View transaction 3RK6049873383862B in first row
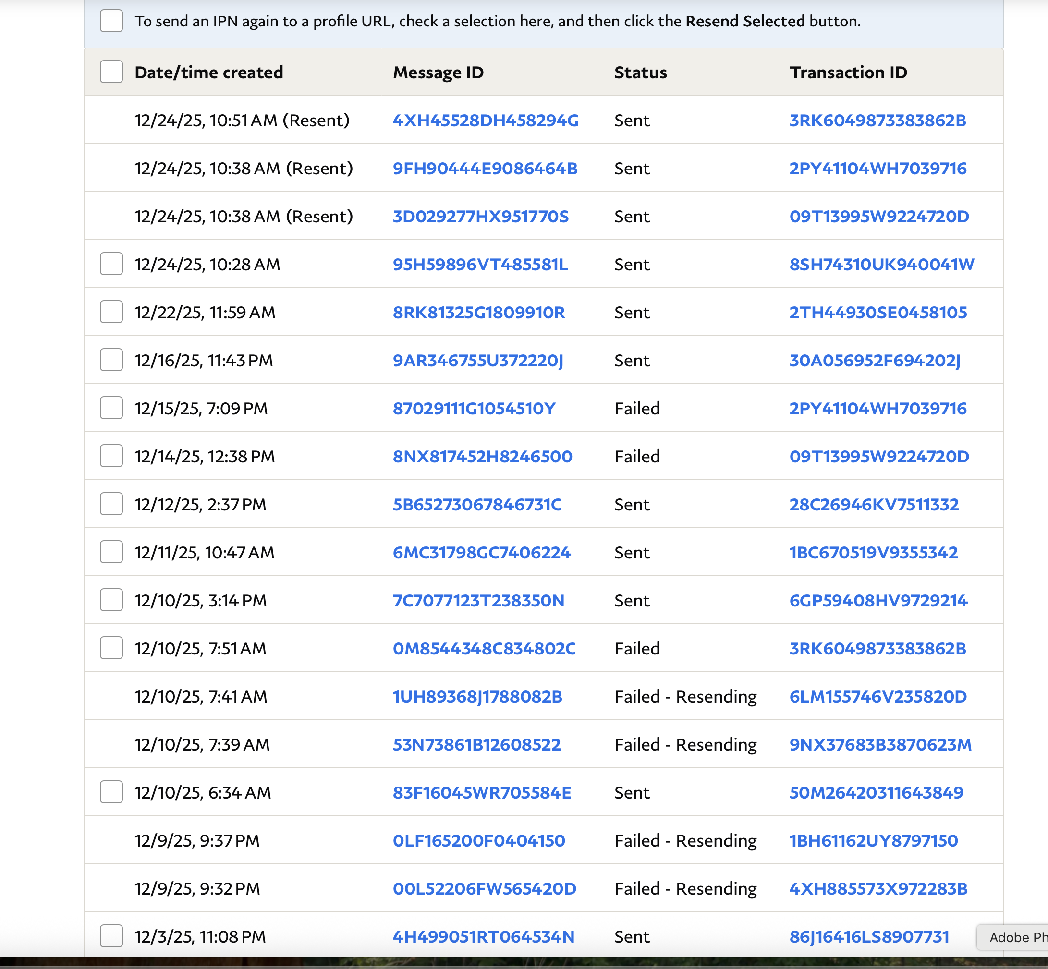The image size is (1048, 969). [877, 121]
